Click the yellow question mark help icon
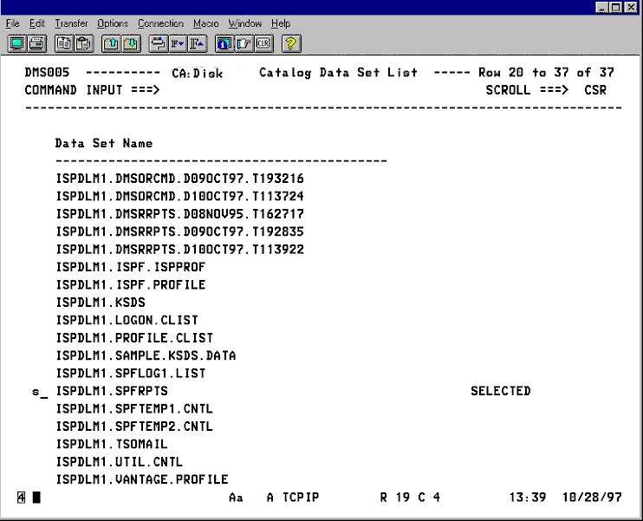The height and width of the screenshot is (521, 643). tap(291, 43)
